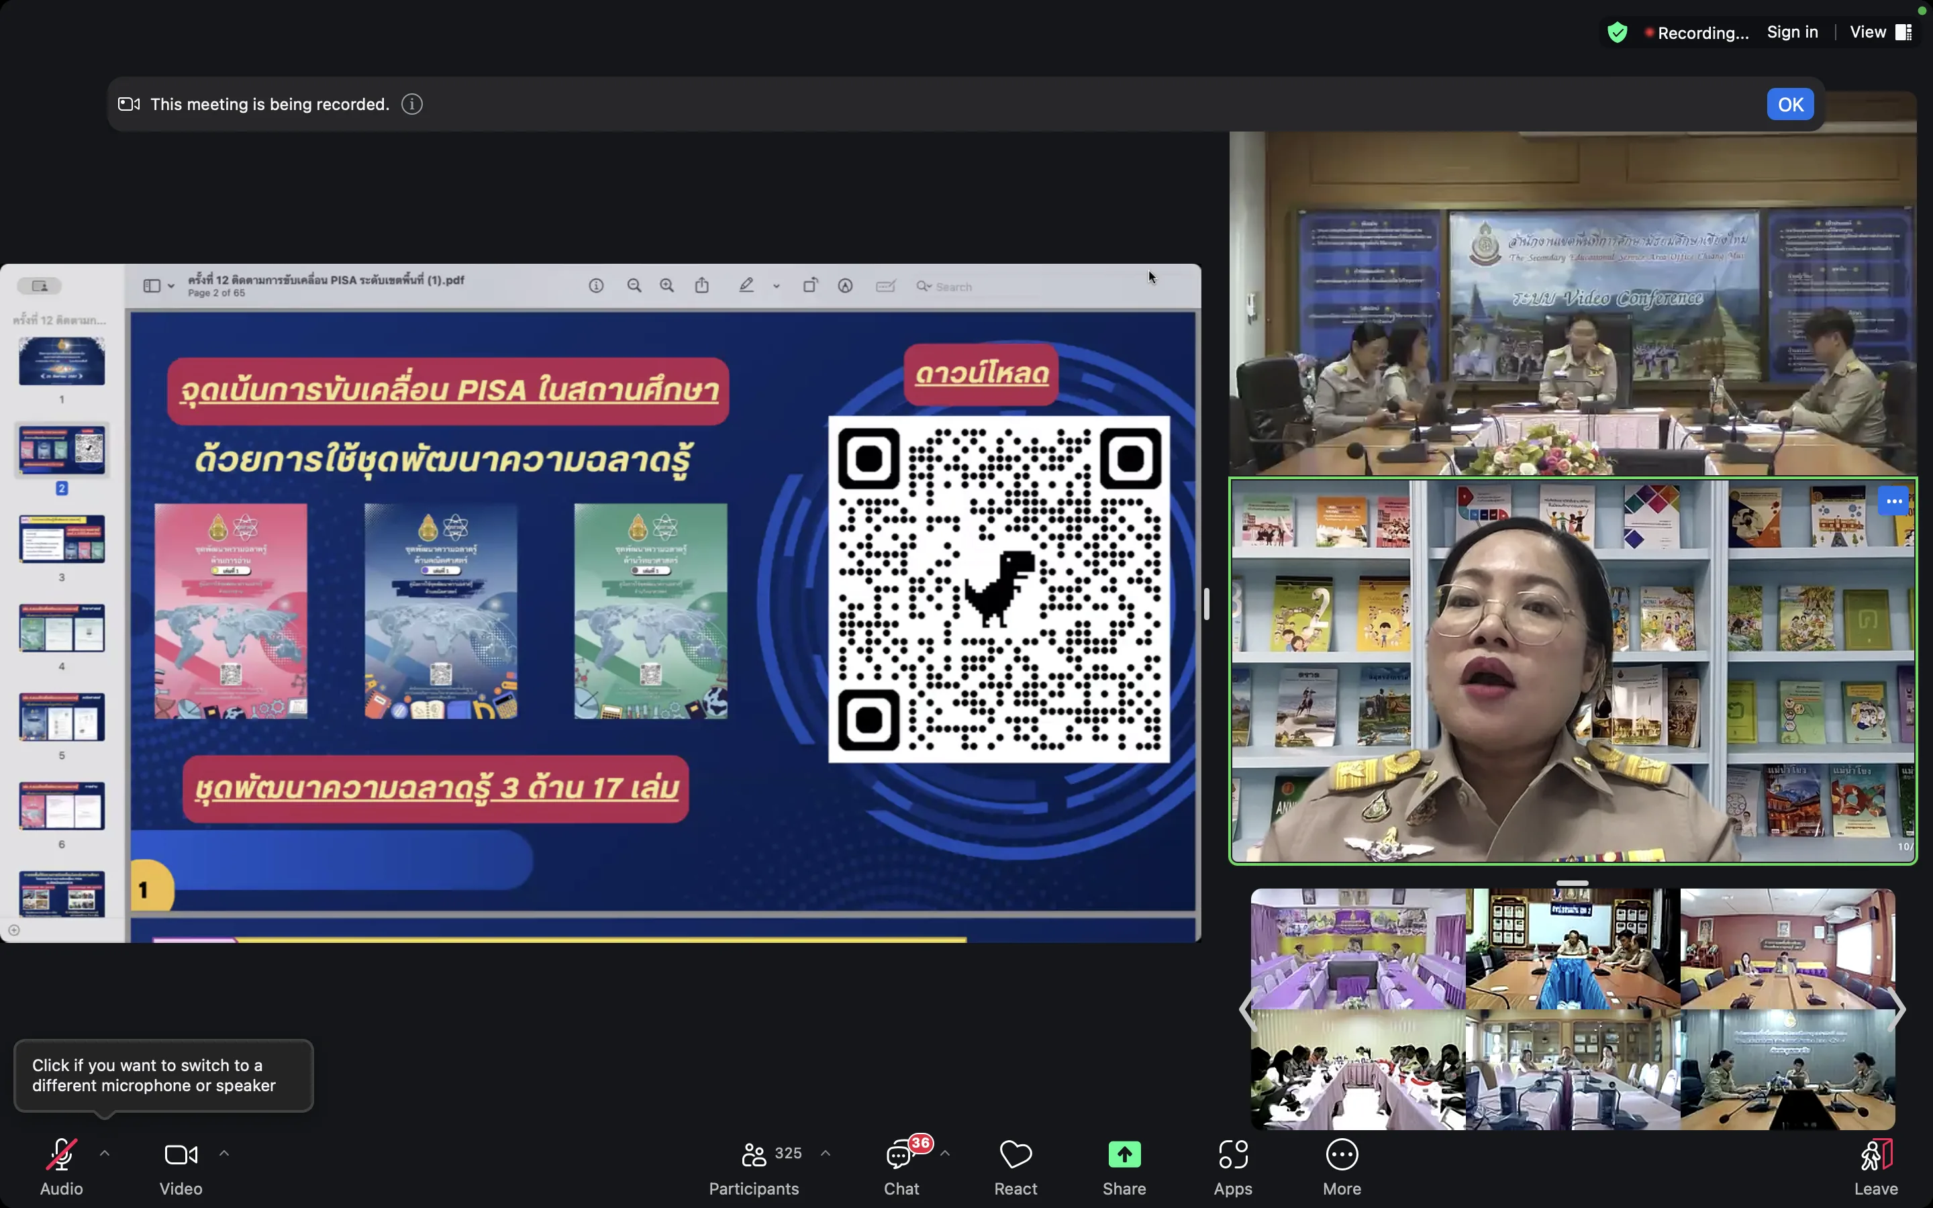The height and width of the screenshot is (1208, 1933).
Task: Dismiss recording notice with OK
Action: pos(1790,105)
